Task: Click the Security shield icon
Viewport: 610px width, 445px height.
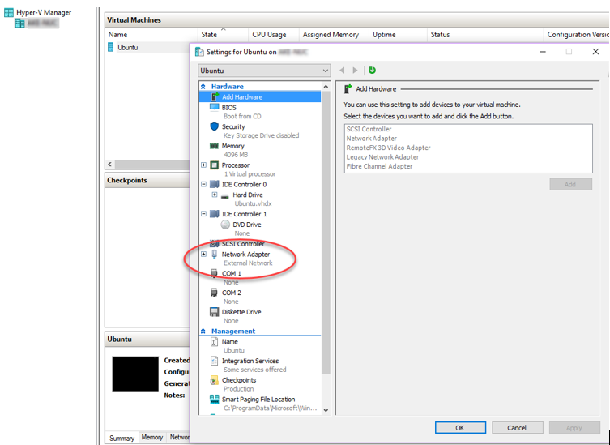Action: (215, 126)
